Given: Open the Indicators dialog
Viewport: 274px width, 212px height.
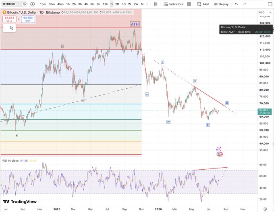Looking at the screenshot, I should [x=173, y=4].
